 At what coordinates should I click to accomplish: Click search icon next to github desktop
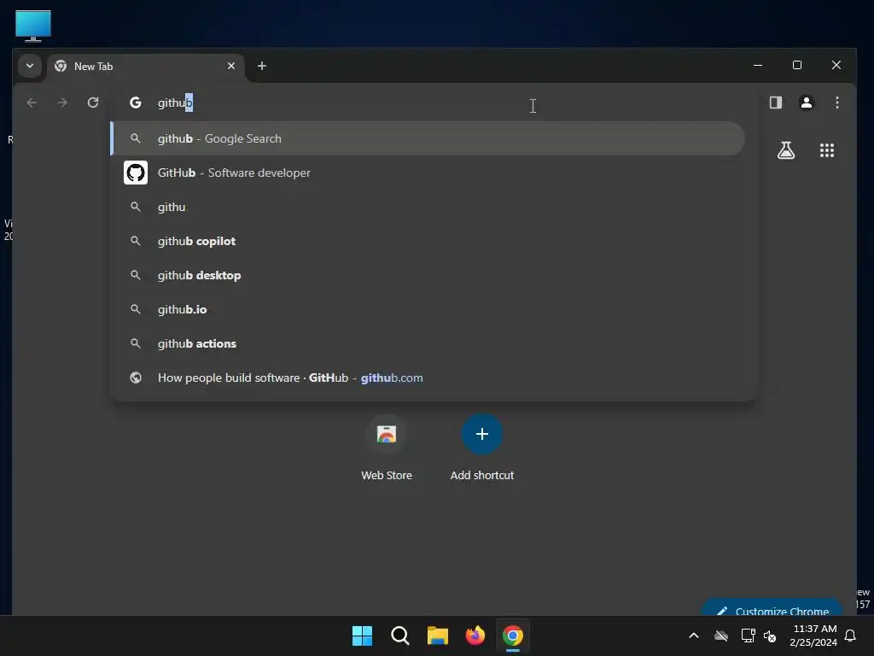(136, 275)
